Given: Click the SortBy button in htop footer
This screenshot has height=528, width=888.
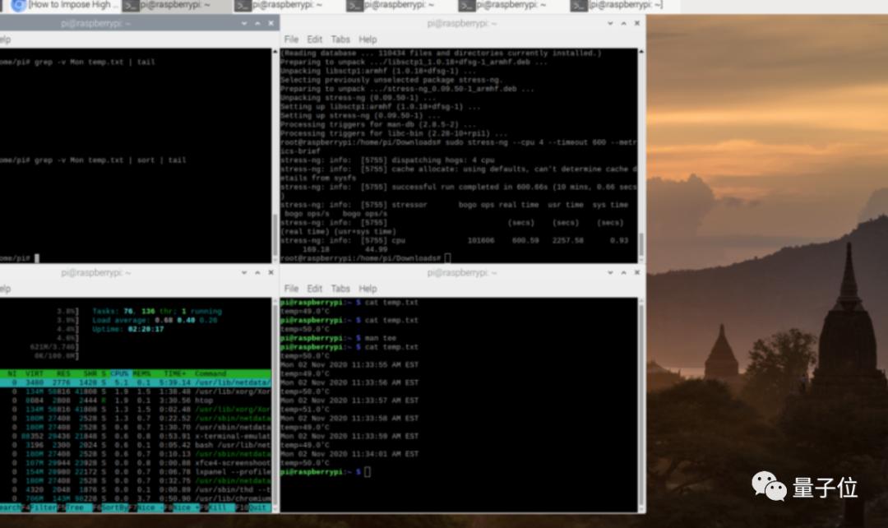Looking at the screenshot, I should pyautogui.click(x=114, y=507).
